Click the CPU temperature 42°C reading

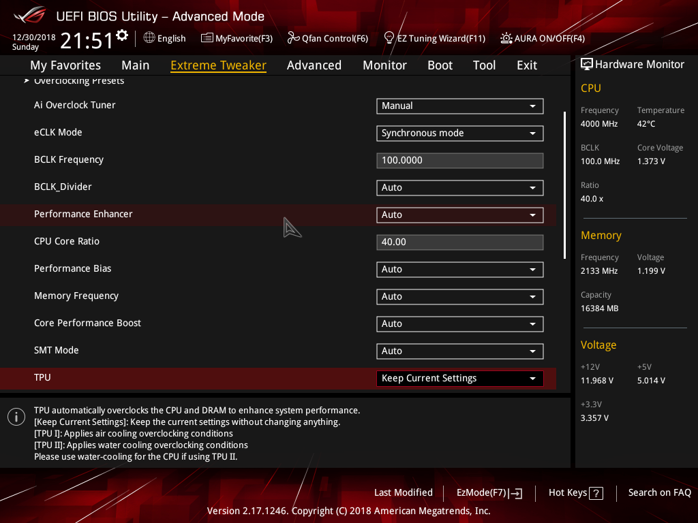[x=646, y=124]
